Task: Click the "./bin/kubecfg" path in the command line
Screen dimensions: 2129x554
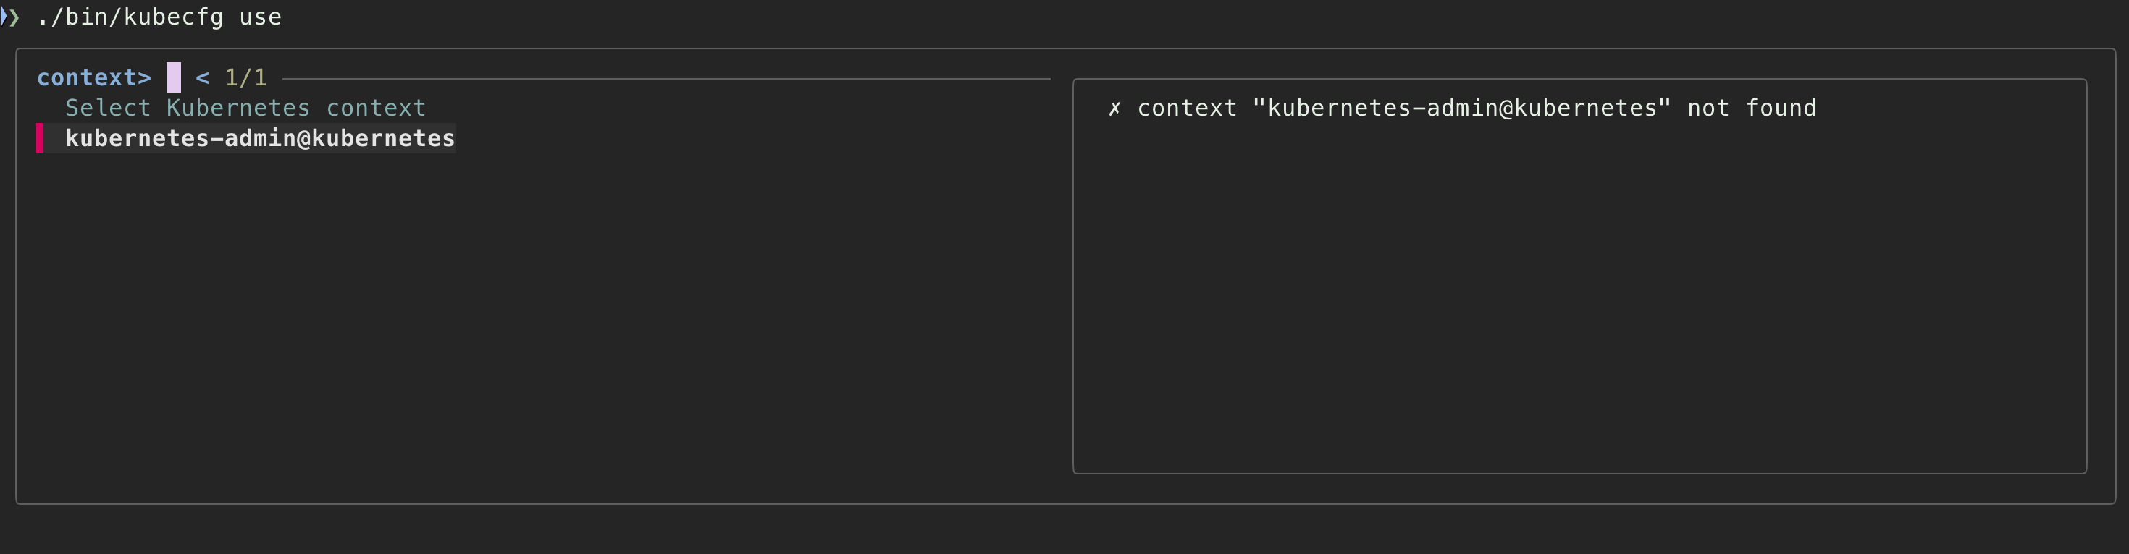Action: [x=130, y=17]
